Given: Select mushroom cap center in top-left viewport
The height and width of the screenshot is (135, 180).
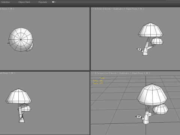Looking at the screenshot, I should 21,39.
